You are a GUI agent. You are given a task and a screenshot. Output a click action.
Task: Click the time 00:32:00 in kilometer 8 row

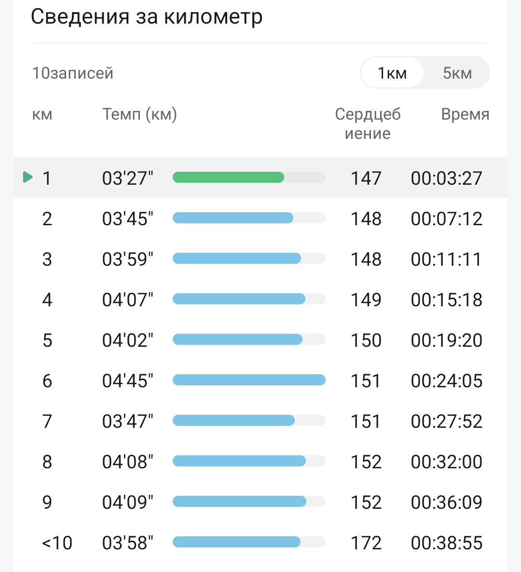click(x=447, y=462)
